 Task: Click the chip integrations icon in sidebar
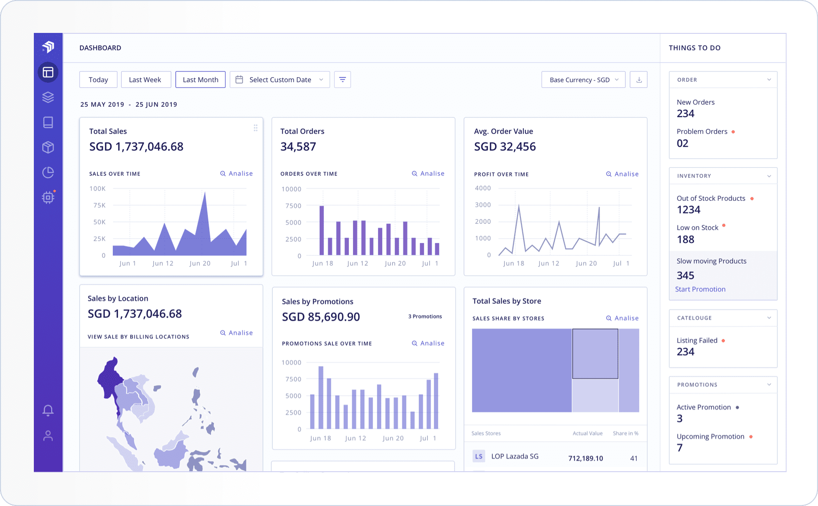click(x=48, y=198)
